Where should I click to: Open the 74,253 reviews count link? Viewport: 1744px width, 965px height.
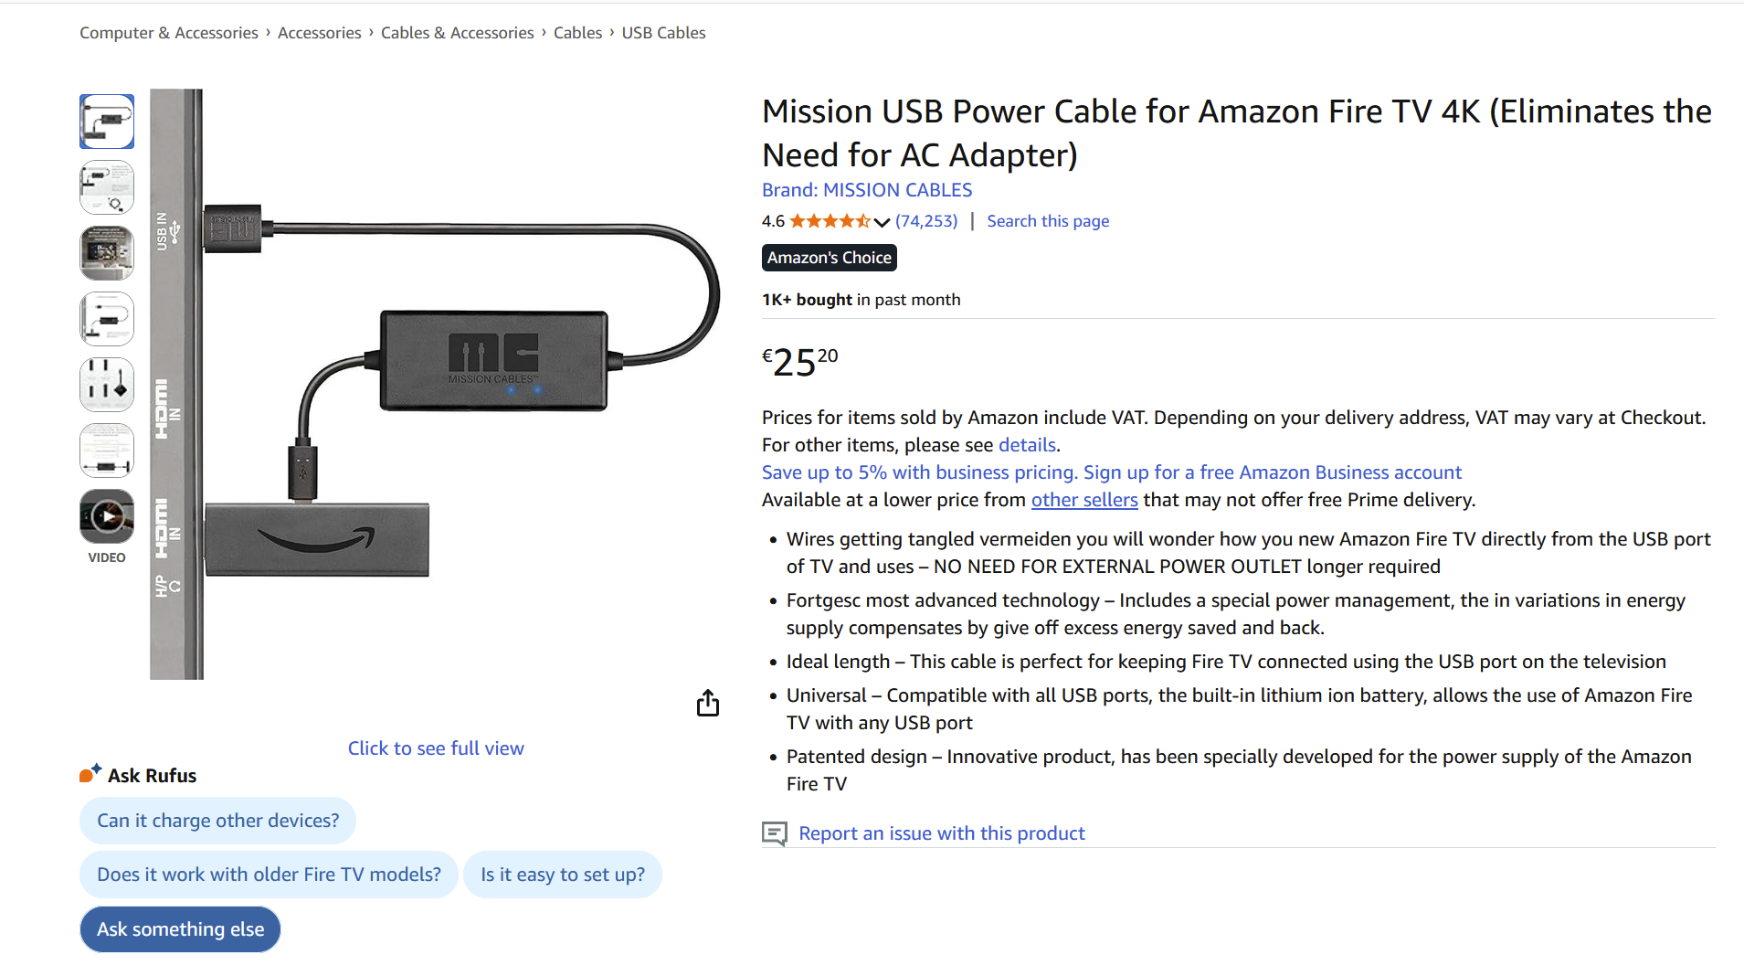[926, 221]
